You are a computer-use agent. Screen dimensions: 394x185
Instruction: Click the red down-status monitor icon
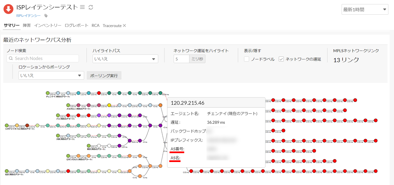pyautogui.click(x=9, y=9)
